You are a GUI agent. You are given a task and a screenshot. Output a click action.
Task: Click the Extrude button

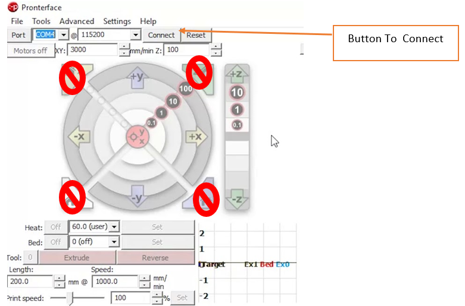(x=77, y=257)
